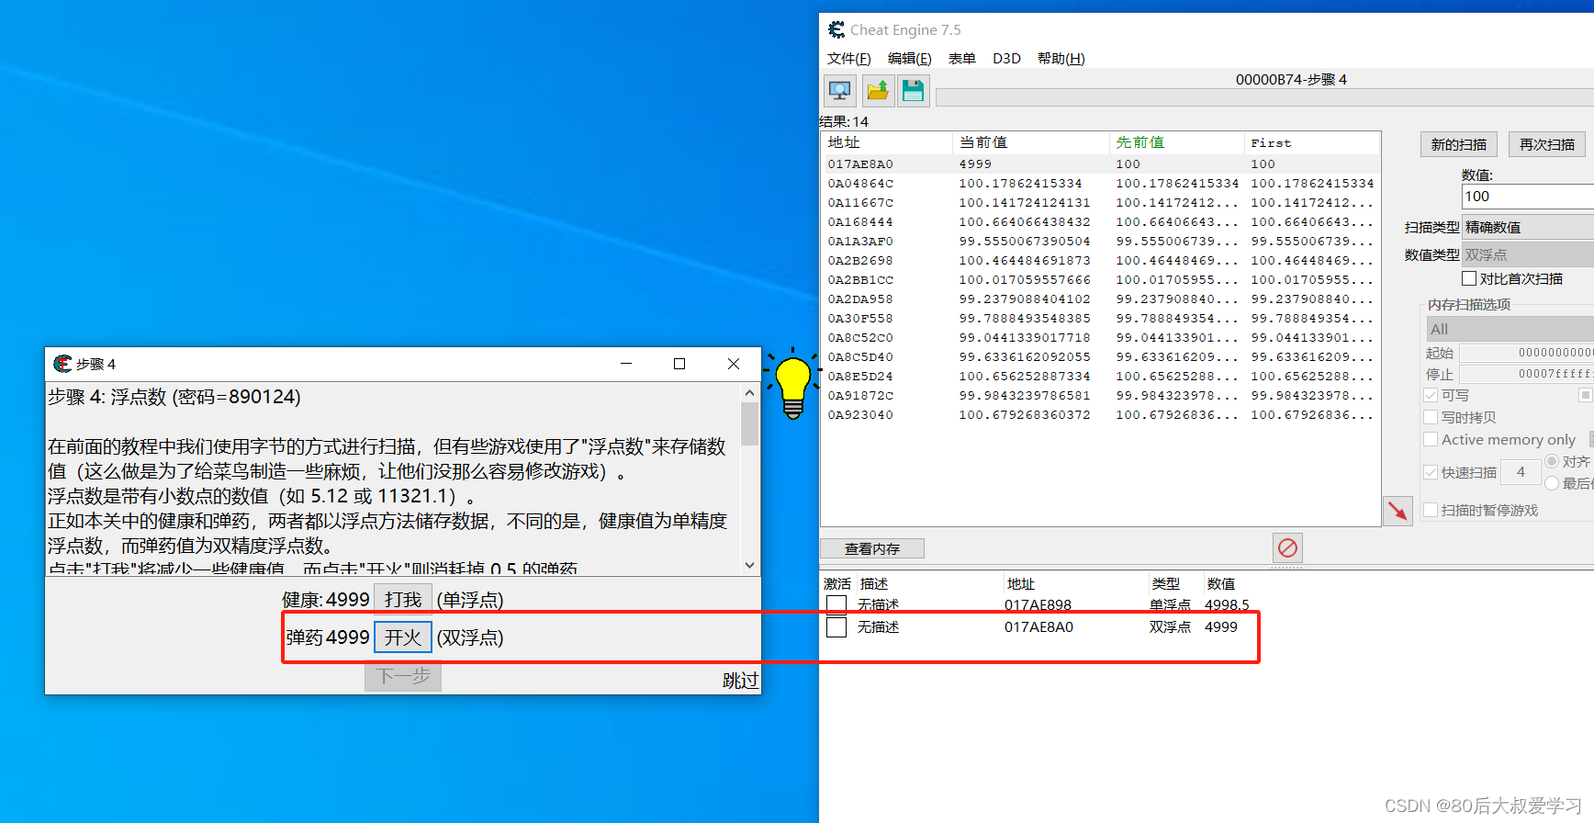The width and height of the screenshot is (1594, 823).
Task: Open the 表单 menu
Action: tap(961, 58)
